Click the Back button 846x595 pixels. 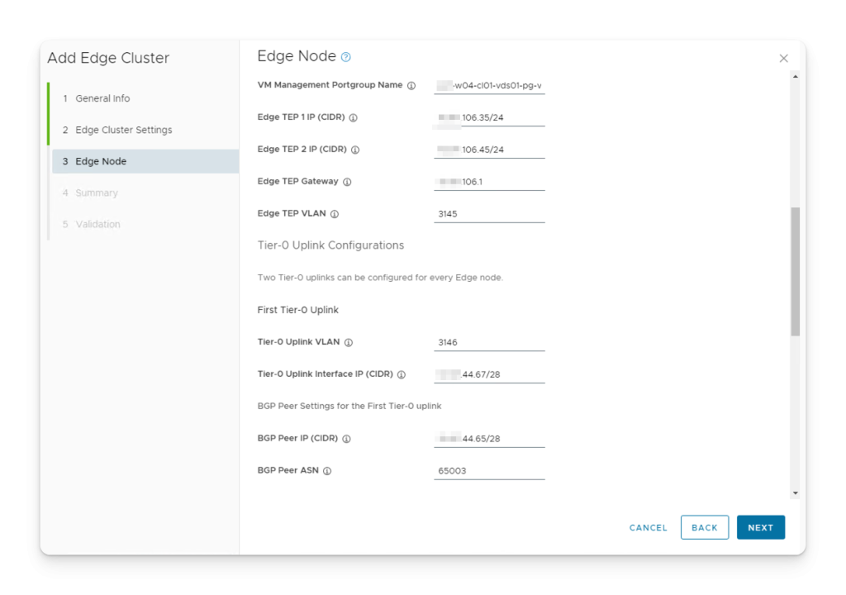click(704, 527)
